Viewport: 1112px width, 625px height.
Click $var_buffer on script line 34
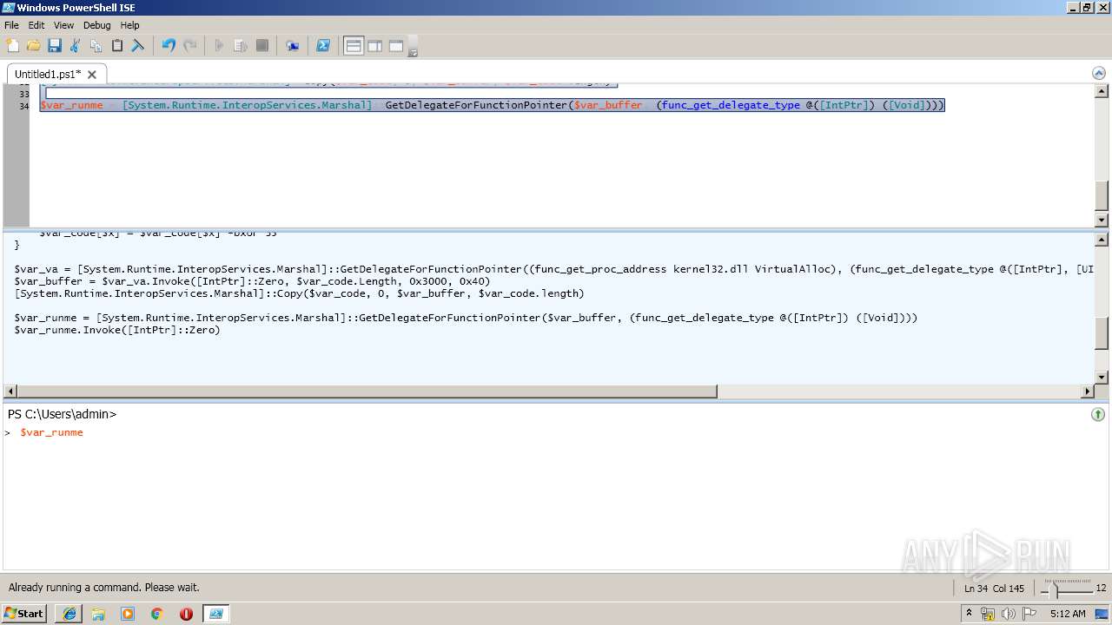click(x=608, y=105)
